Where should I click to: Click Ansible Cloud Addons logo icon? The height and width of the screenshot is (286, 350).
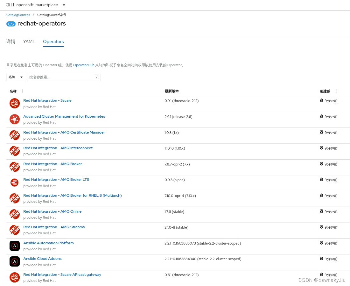(15, 261)
